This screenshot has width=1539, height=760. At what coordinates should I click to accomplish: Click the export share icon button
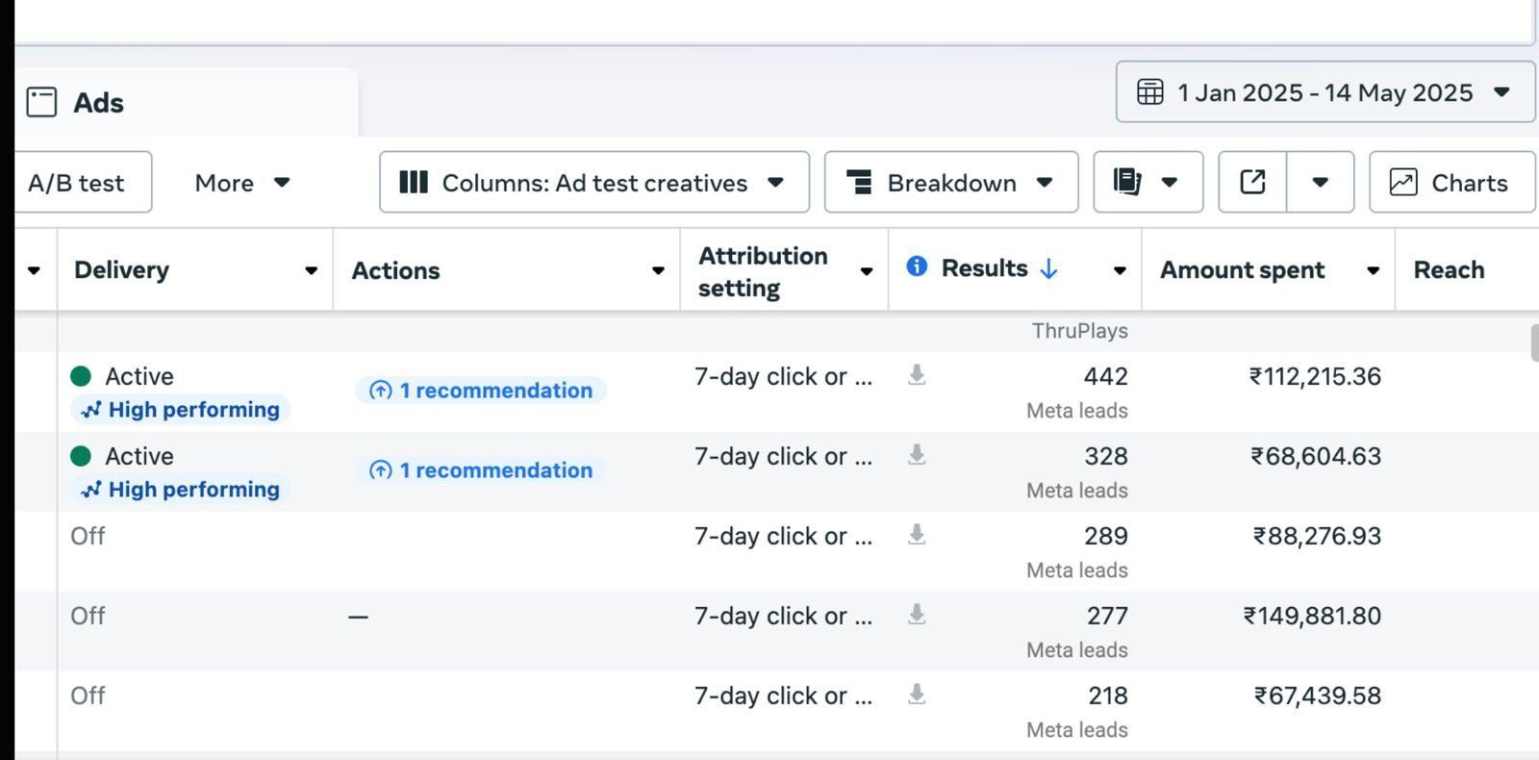tap(1252, 182)
